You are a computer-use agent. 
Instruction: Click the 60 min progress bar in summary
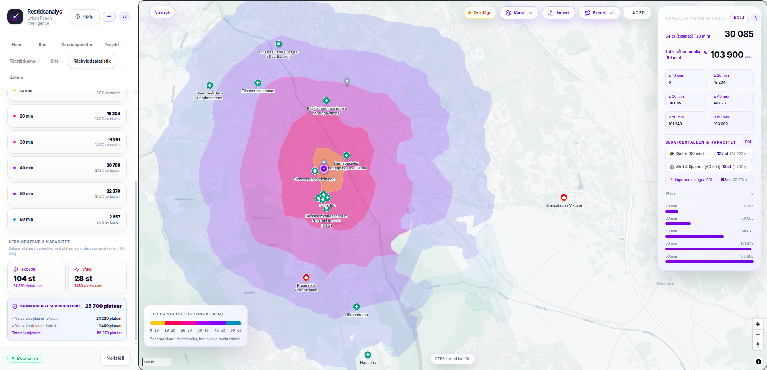click(709, 262)
